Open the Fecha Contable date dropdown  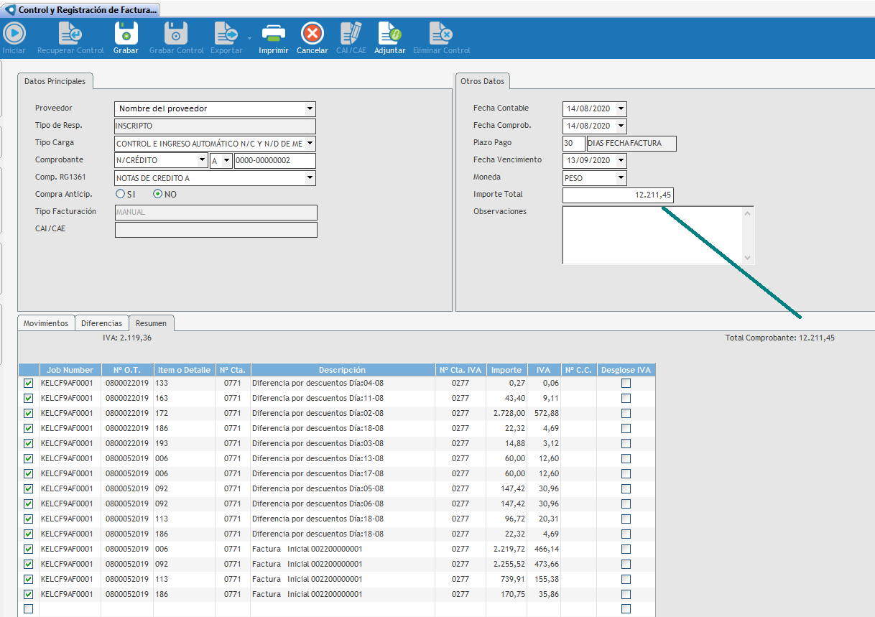pyautogui.click(x=621, y=109)
